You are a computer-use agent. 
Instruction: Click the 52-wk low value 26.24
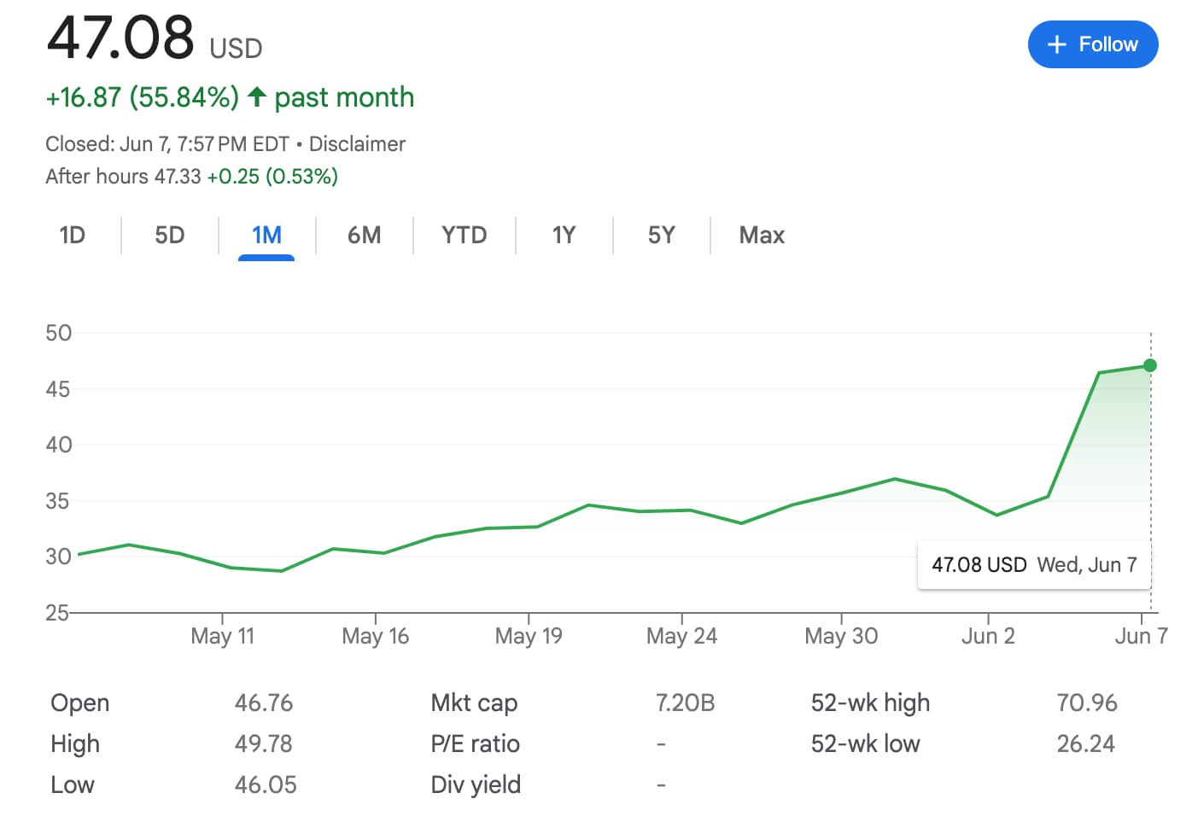pos(1086,743)
